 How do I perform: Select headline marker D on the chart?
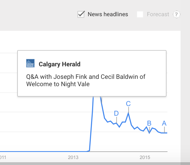116,113
